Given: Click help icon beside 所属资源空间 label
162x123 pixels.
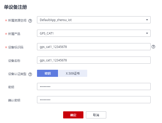Looking at the screenshot, I should tap(30, 21).
